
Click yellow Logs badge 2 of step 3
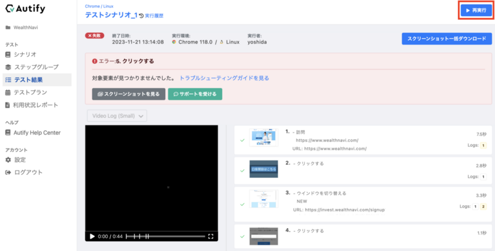point(483,206)
